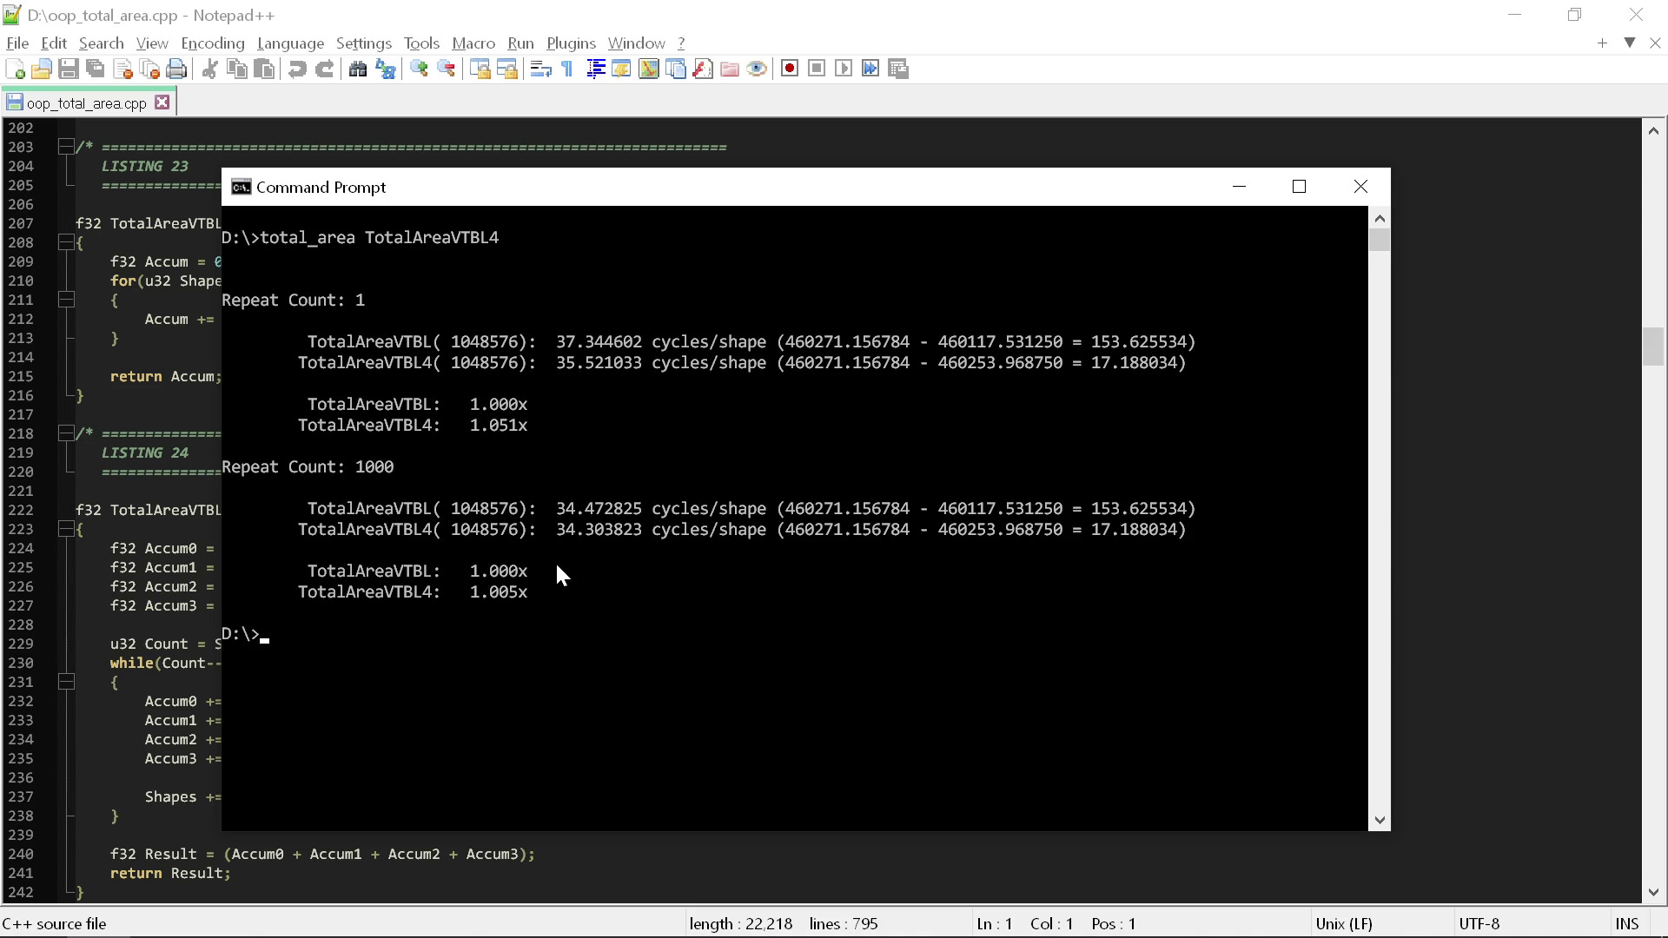Toggle show all characters
Viewport: 1668px width, 938px height.
566,69
